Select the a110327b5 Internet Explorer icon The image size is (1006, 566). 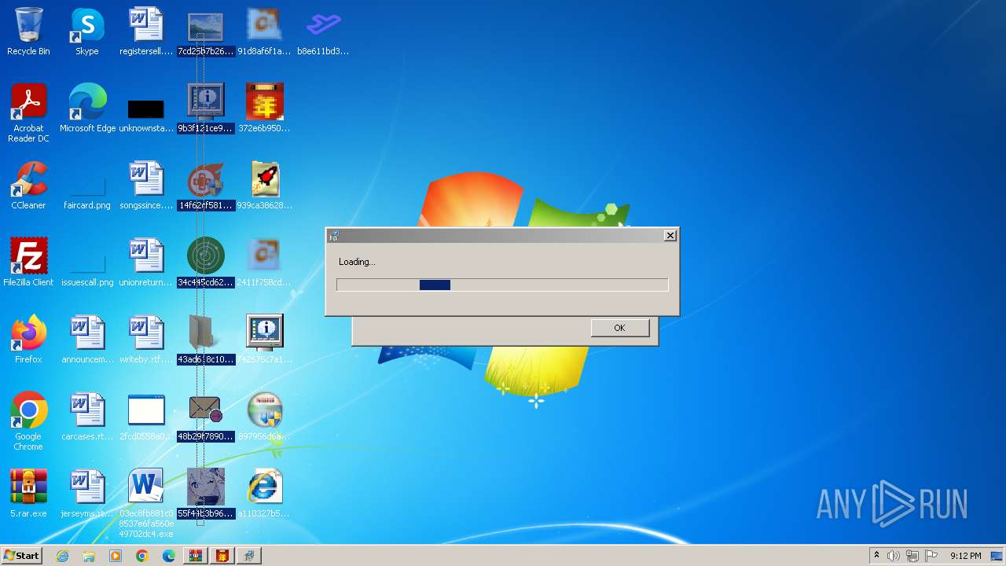coord(264,494)
